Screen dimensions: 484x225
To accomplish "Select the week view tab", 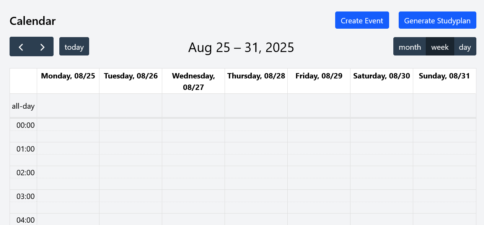I will tap(440, 47).
